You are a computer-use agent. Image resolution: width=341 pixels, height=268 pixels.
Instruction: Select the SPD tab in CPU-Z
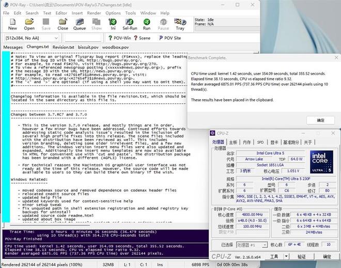(260, 142)
